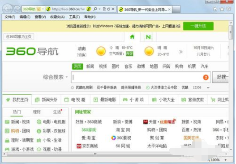Image resolution: width=236 pixels, height=164 pixels.
Task: Switch to the 小说大全 tab
Action: point(163,100)
